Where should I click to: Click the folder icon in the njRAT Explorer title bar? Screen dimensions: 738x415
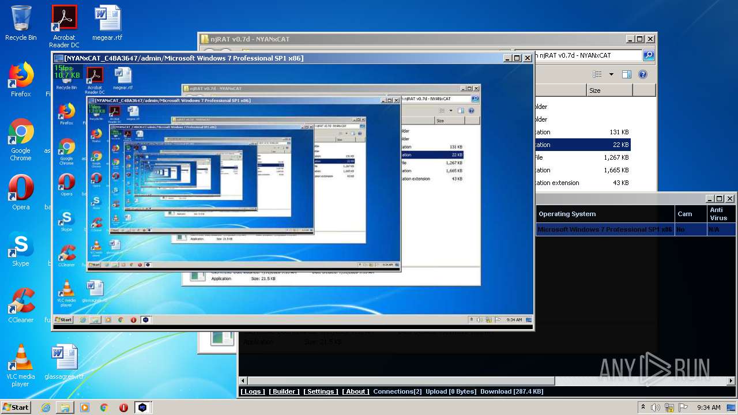pos(205,39)
